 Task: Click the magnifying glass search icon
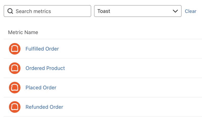[x=10, y=11]
